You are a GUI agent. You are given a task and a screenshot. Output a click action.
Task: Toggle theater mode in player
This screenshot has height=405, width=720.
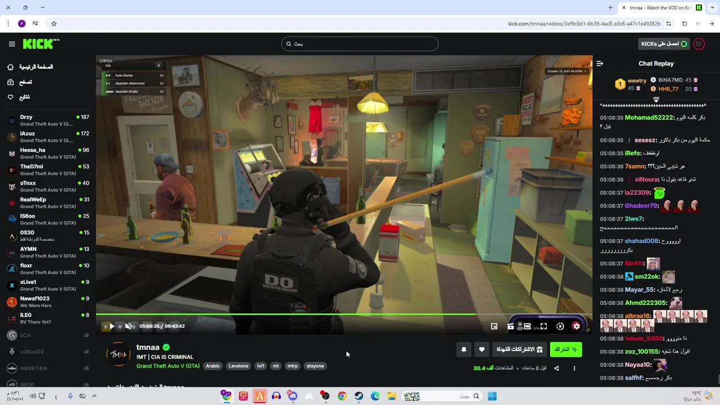click(x=527, y=326)
